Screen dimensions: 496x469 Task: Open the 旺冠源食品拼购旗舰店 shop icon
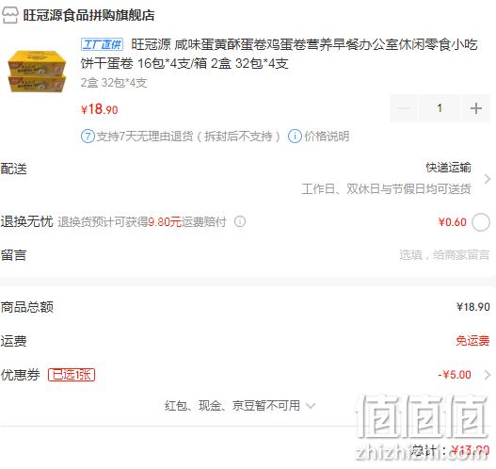[10, 15]
